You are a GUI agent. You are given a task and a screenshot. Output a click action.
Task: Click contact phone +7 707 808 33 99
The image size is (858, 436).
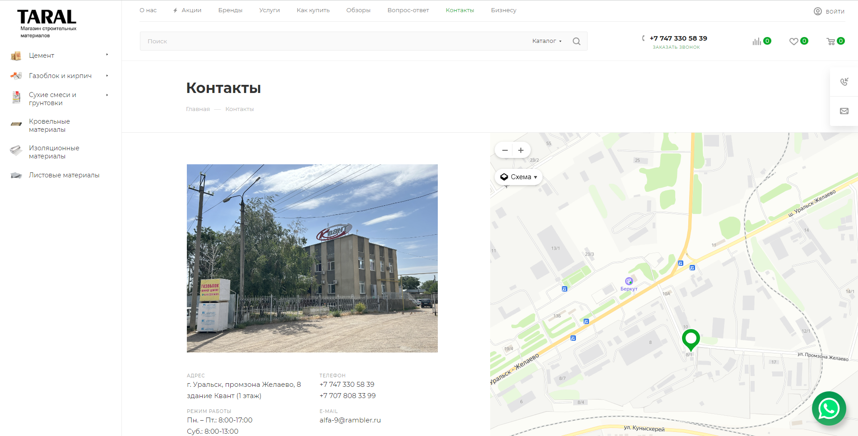tap(348, 396)
